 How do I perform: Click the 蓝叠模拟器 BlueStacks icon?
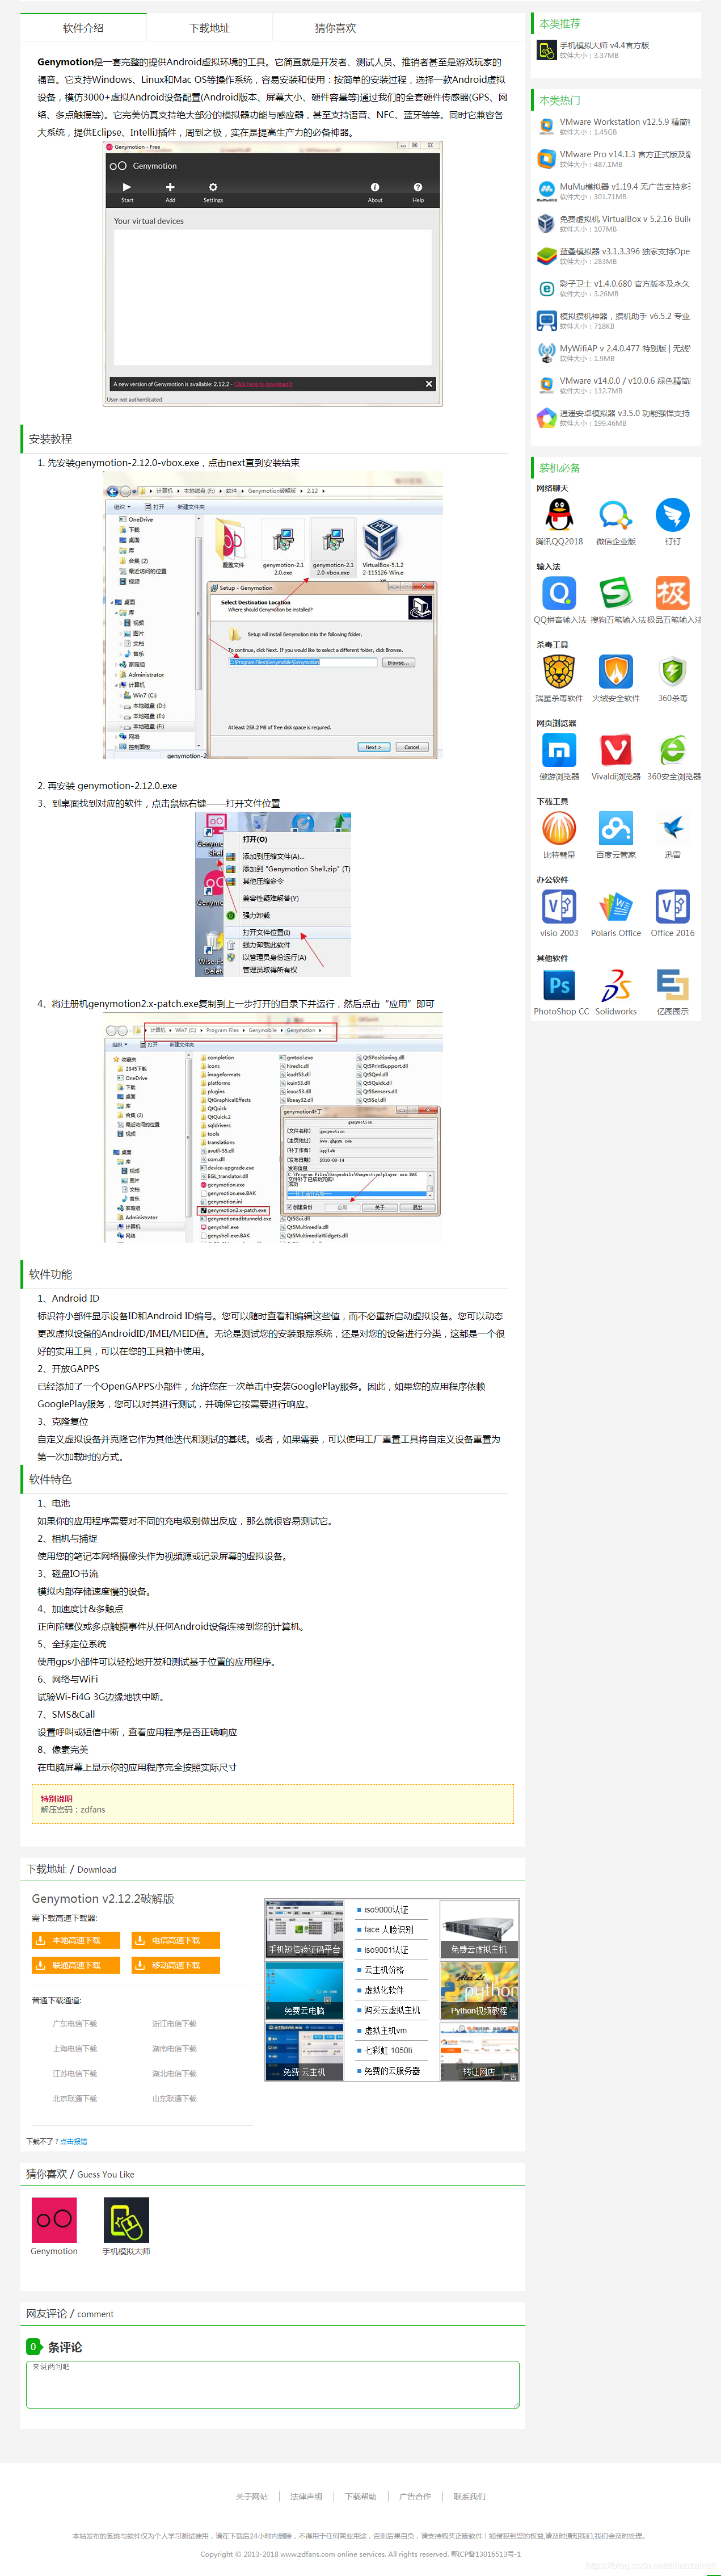point(546,256)
